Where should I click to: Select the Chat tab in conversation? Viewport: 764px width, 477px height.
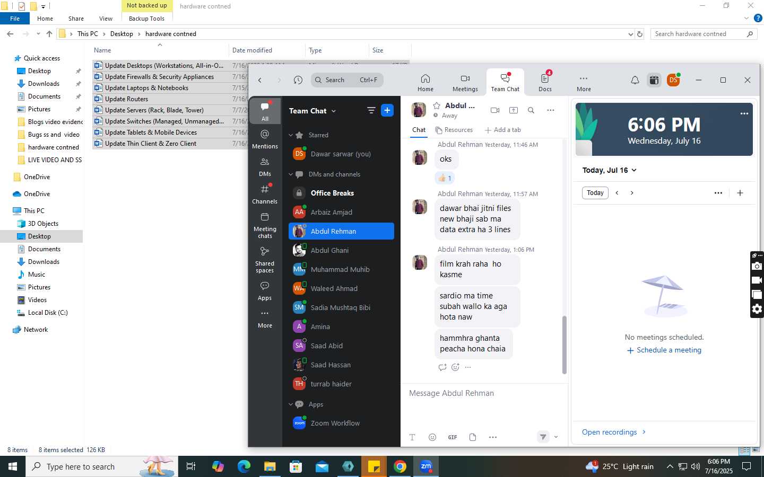(x=419, y=130)
